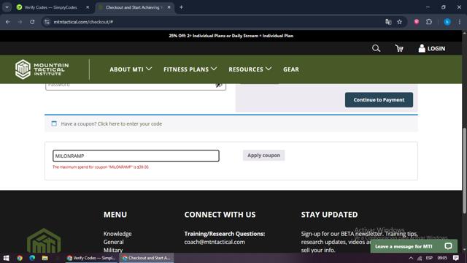
Task: Expand the RESOURCES menu
Action: point(250,69)
